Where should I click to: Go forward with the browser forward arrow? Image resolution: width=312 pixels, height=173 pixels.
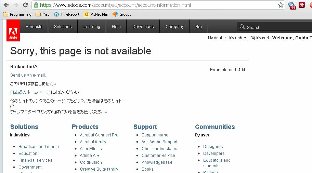point(16,5)
